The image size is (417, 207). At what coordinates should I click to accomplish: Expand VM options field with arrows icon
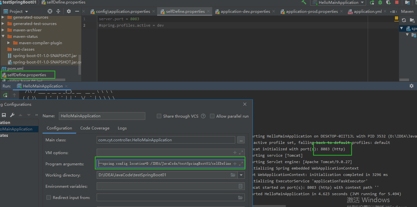(241, 153)
